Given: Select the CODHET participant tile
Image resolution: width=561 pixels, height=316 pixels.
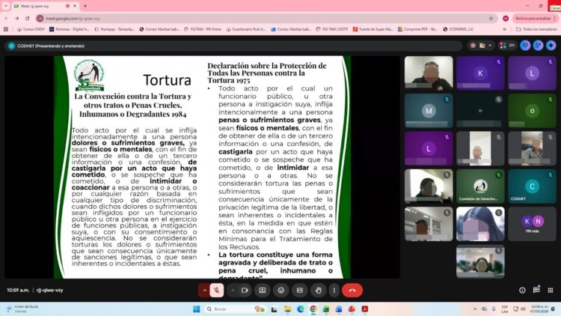Looking at the screenshot, I should [532, 186].
